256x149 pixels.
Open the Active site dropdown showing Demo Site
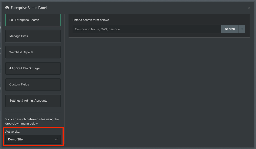coord(33,139)
